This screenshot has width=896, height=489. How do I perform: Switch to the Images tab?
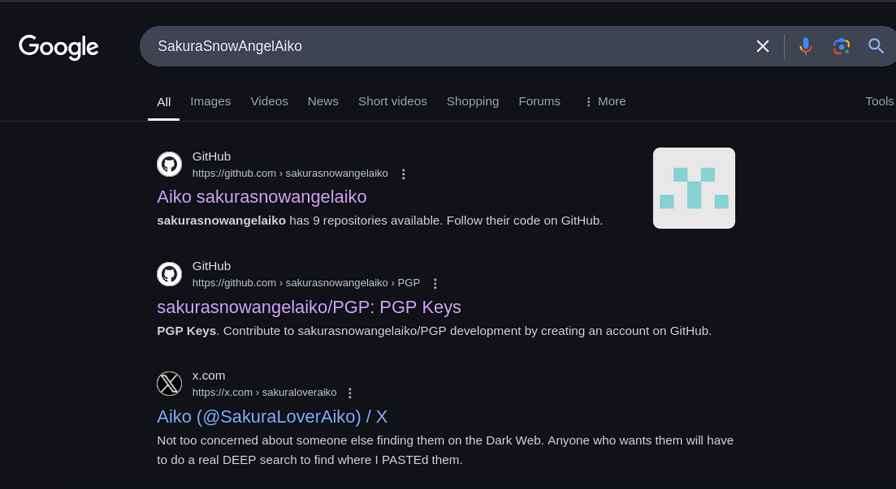(211, 102)
